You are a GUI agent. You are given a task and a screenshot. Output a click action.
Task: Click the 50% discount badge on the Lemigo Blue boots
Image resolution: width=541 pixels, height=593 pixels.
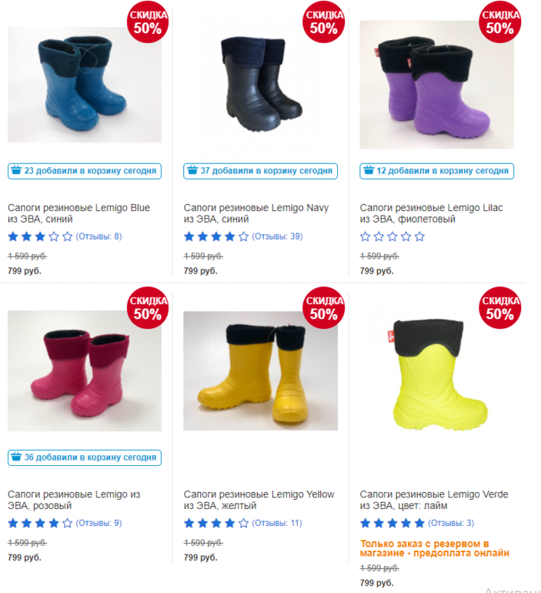[x=148, y=22]
